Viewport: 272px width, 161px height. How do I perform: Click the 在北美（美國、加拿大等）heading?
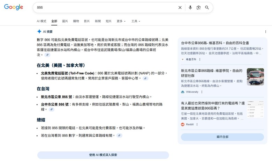coord(61,65)
